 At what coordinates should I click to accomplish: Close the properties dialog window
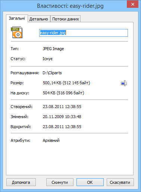point(133,4)
